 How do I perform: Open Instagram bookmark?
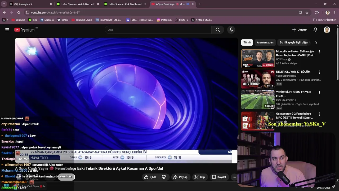pyautogui.click(x=164, y=20)
